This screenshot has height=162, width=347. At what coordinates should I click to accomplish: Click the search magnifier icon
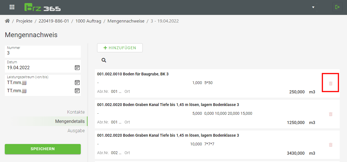pos(104,60)
